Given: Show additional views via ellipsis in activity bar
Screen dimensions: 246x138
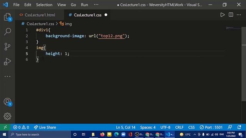Looking at the screenshot, I should pos(7,77).
